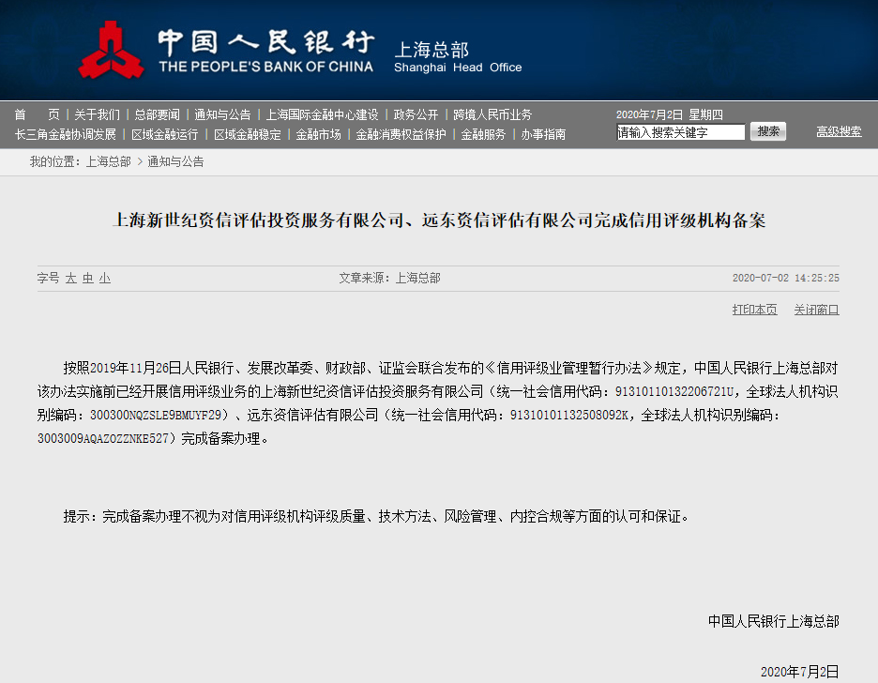Click LEI code 300300NQZSLE9BMUYF29
The image size is (878, 683).
tap(156, 416)
